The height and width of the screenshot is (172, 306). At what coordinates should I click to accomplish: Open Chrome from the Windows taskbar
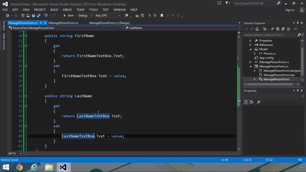(19, 167)
